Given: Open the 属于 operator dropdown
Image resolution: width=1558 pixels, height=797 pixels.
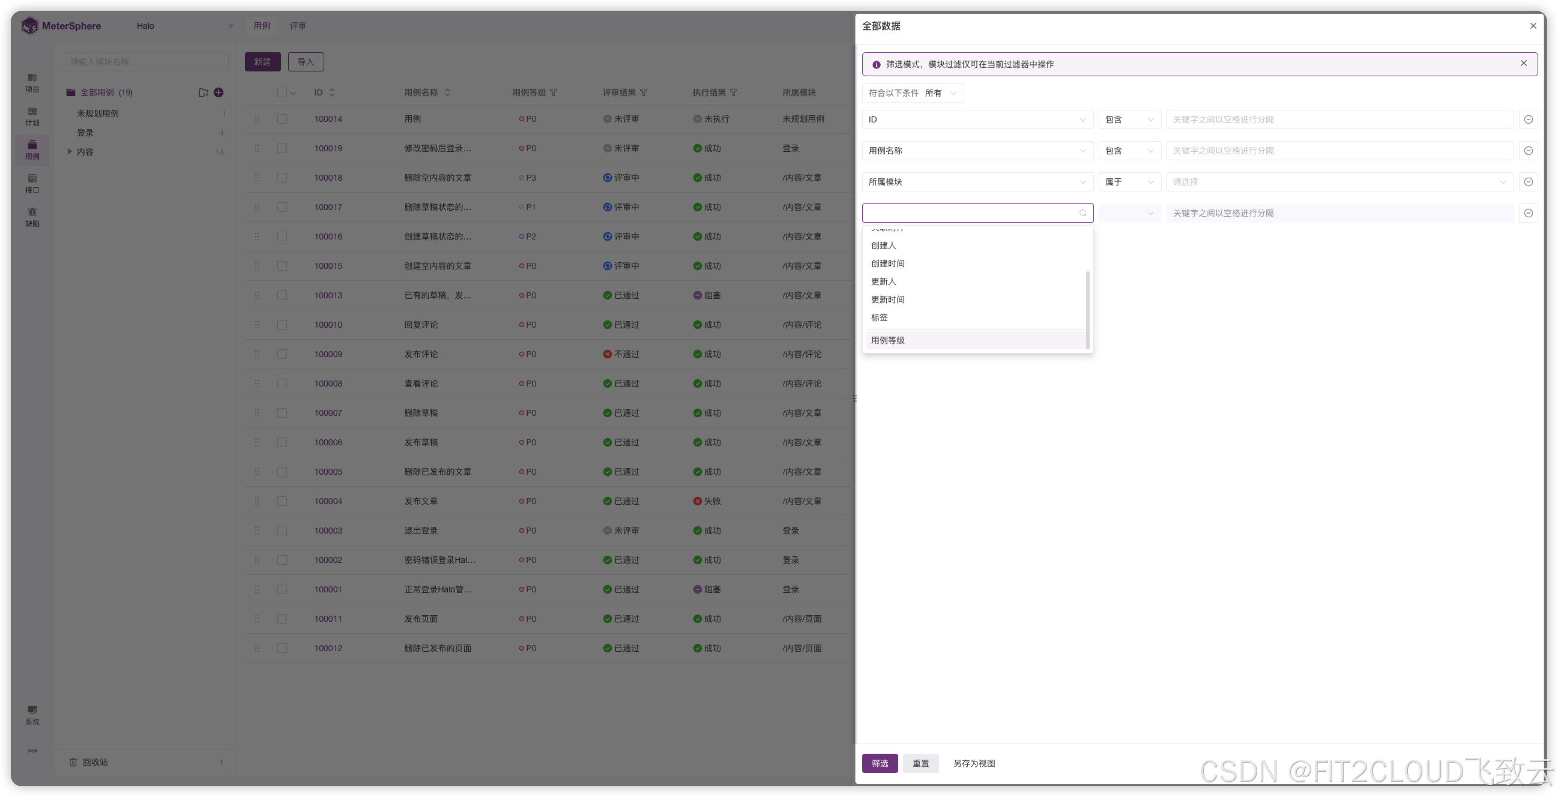Looking at the screenshot, I should pos(1129,182).
